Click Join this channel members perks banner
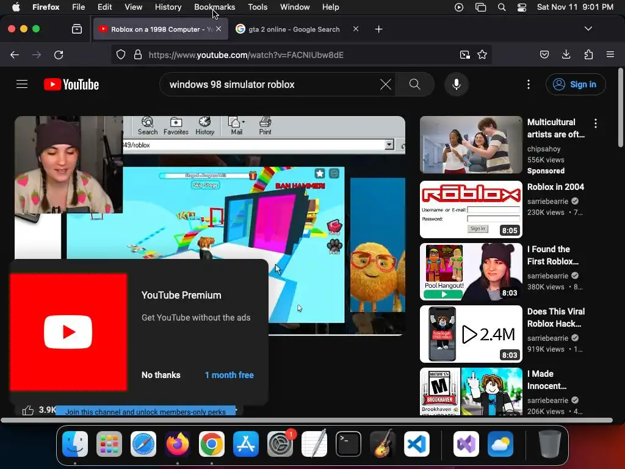The height and width of the screenshot is (469, 625). (145, 411)
